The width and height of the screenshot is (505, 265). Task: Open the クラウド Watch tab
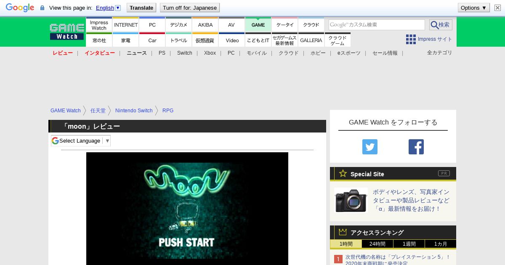pos(311,24)
